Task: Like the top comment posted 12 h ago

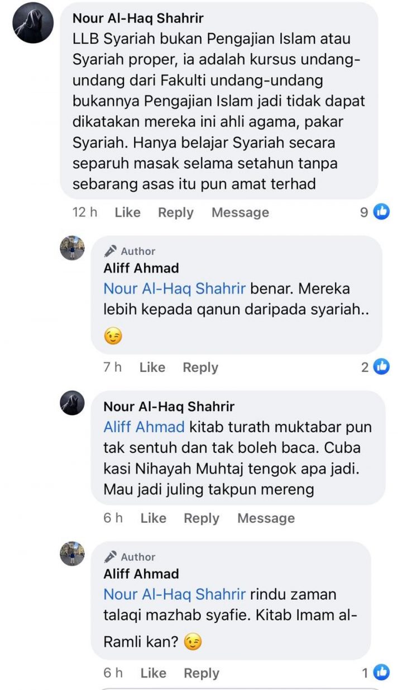Action: [127, 212]
